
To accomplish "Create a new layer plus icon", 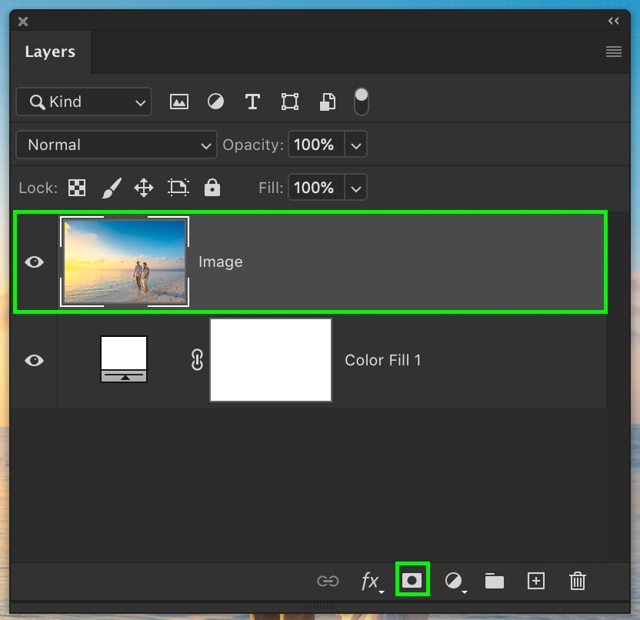I will coord(536,581).
